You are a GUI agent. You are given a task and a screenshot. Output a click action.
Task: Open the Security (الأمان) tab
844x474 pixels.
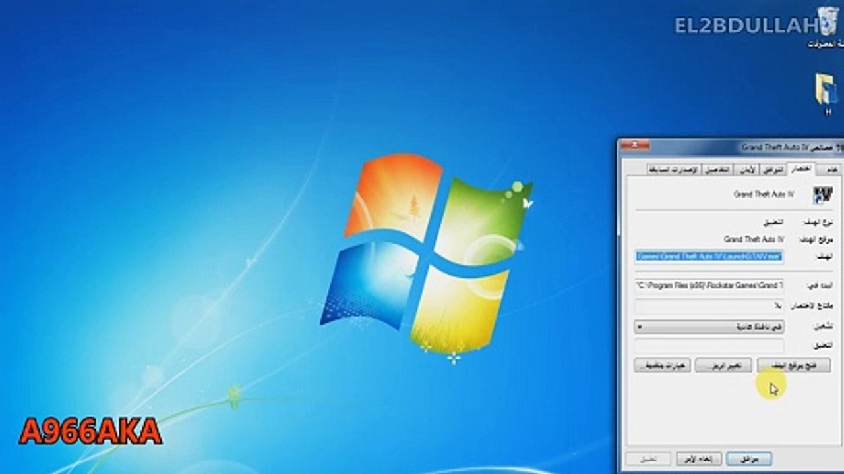746,170
